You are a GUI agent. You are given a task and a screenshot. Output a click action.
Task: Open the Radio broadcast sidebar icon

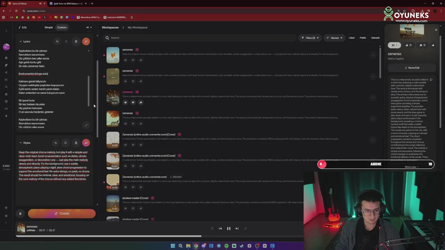[x=6, y=109]
